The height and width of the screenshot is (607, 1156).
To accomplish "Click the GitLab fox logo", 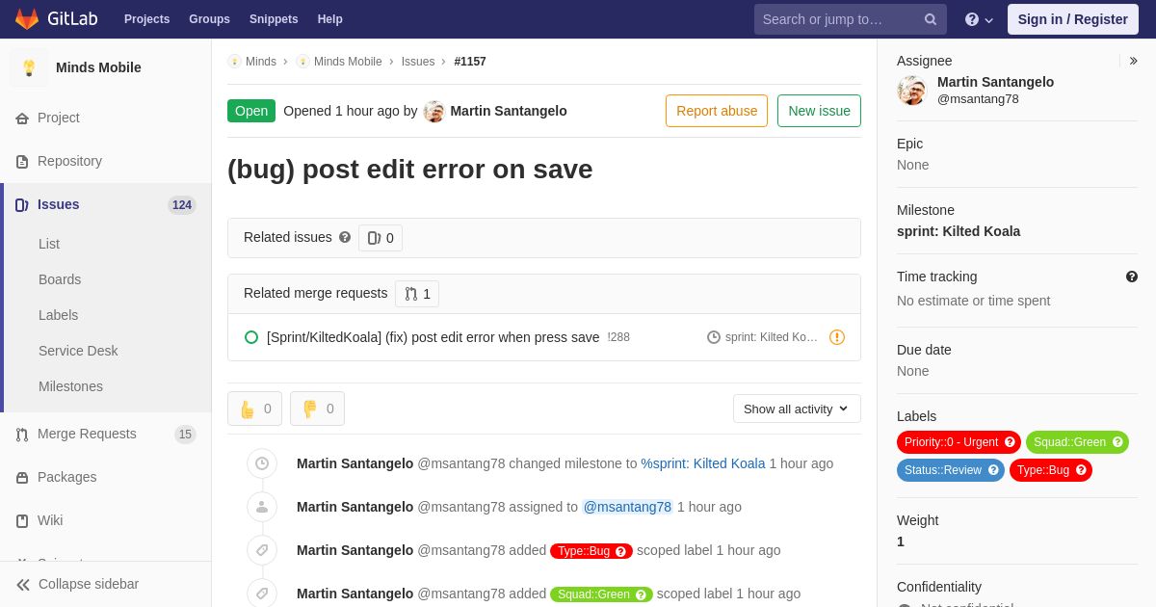I will (27, 19).
